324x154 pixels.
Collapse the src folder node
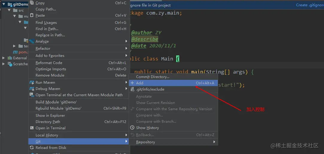coord(9,10)
